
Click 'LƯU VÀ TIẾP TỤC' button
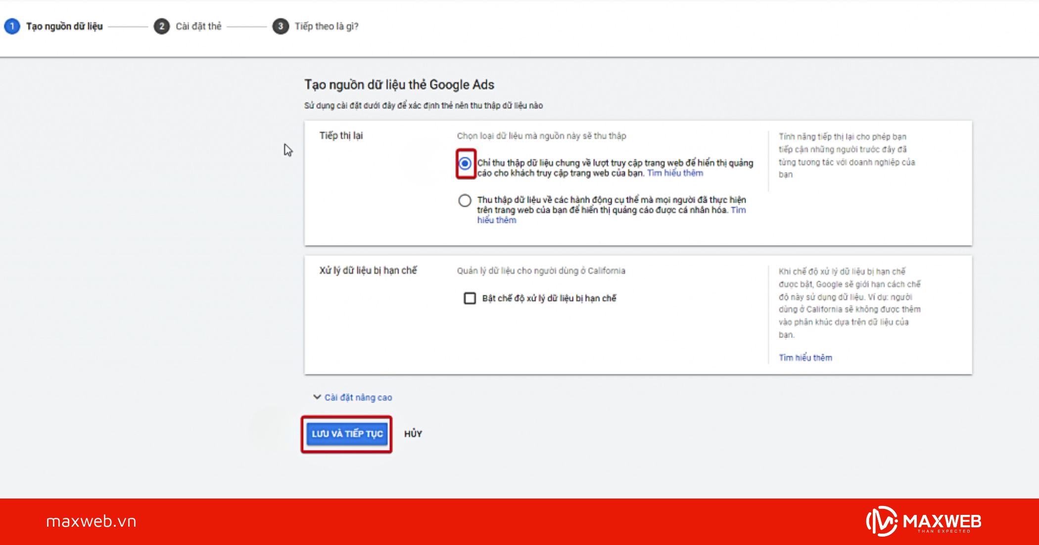[x=347, y=434]
